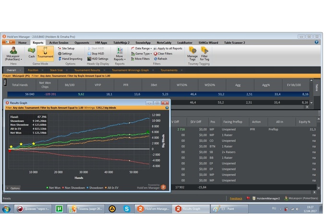Viewport: 336px width, 219px height.
Task: Open HUD Settings
Action: point(98,59)
